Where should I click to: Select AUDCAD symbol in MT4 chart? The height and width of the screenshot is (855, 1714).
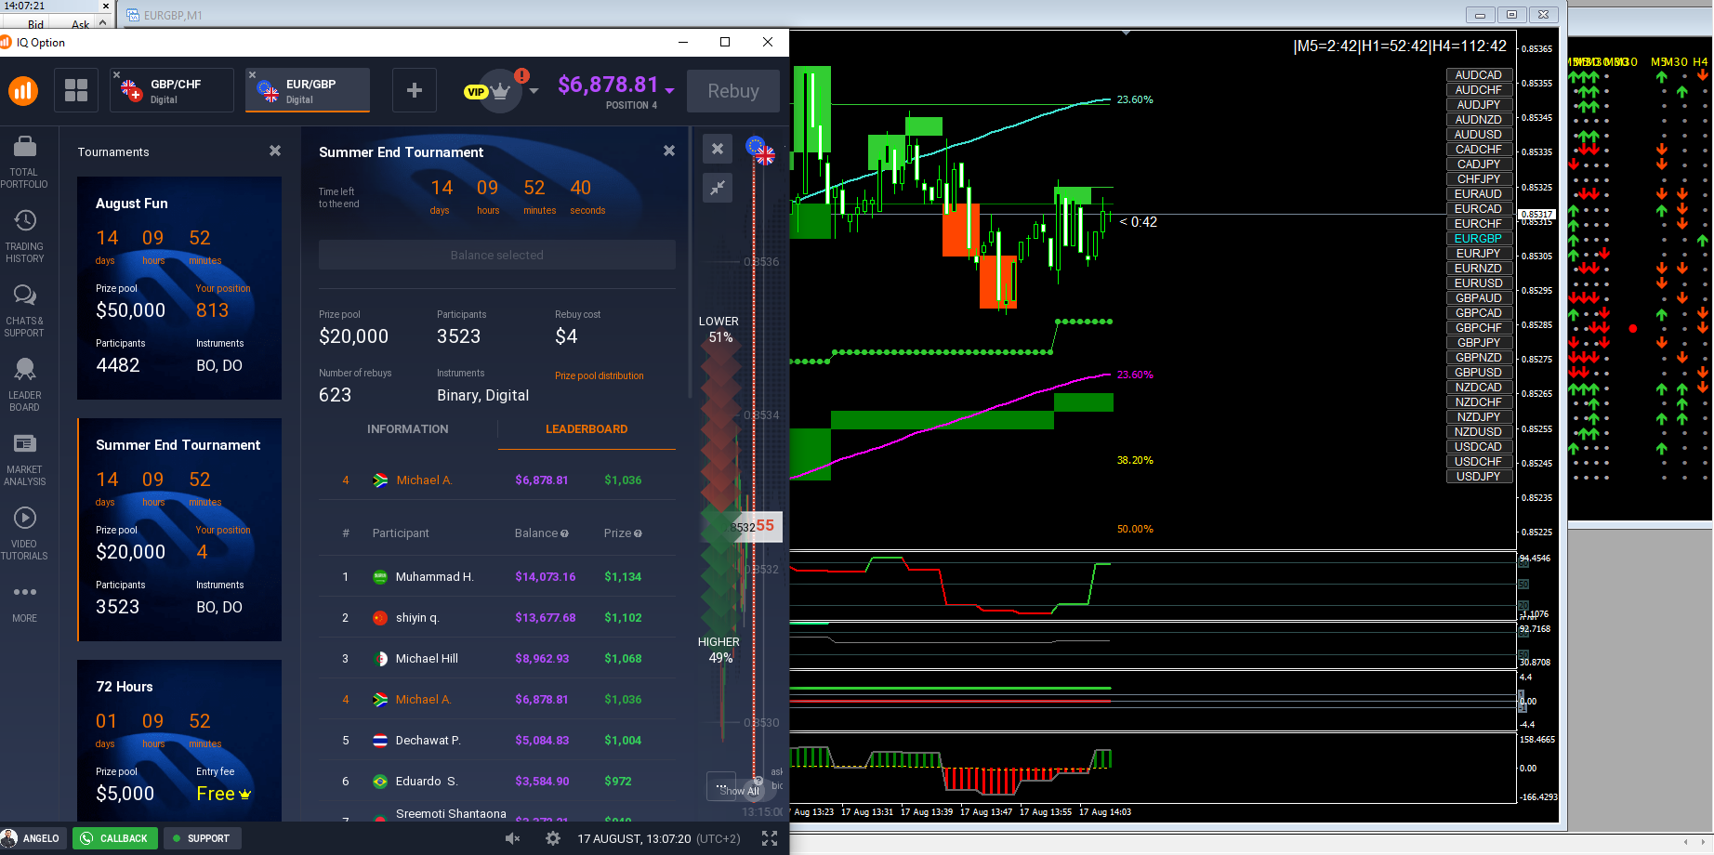click(x=1479, y=75)
